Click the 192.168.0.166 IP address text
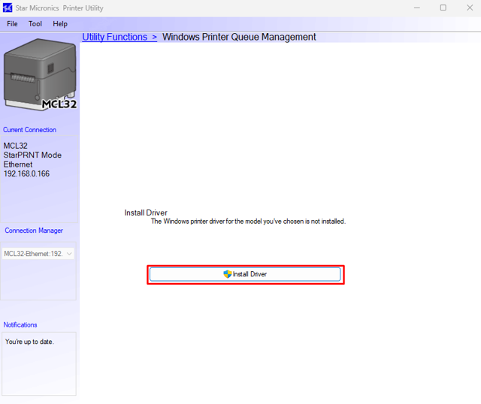 point(26,173)
